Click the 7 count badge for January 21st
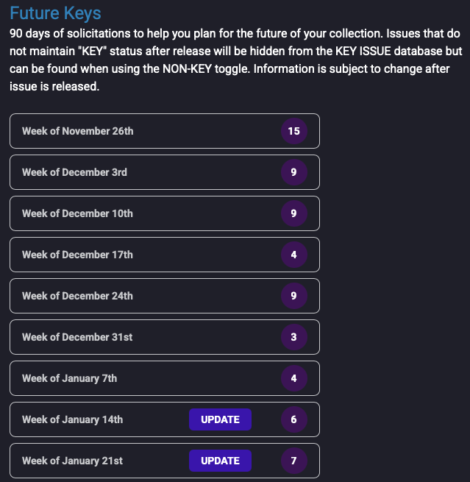The width and height of the screenshot is (470, 482). [x=293, y=461]
